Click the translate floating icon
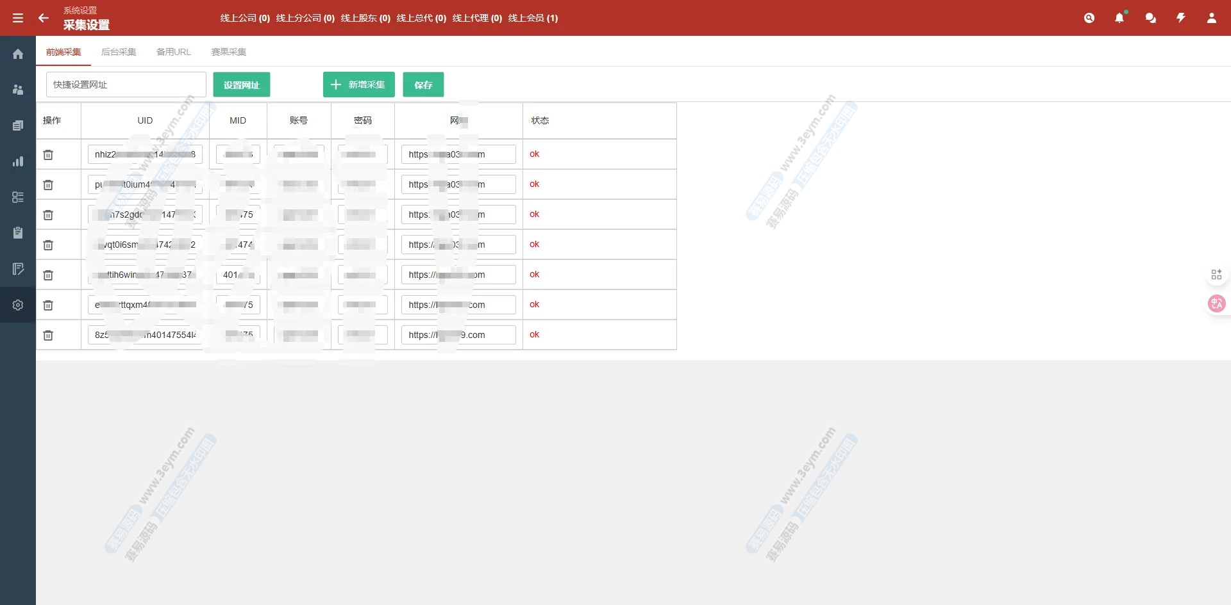 pyautogui.click(x=1216, y=303)
